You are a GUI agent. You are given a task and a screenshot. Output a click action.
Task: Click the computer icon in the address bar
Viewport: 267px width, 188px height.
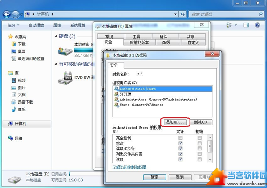point(28,14)
